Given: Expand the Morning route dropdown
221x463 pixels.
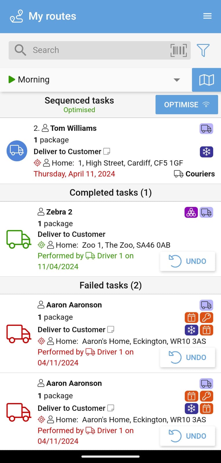Looking at the screenshot, I should [x=177, y=80].
